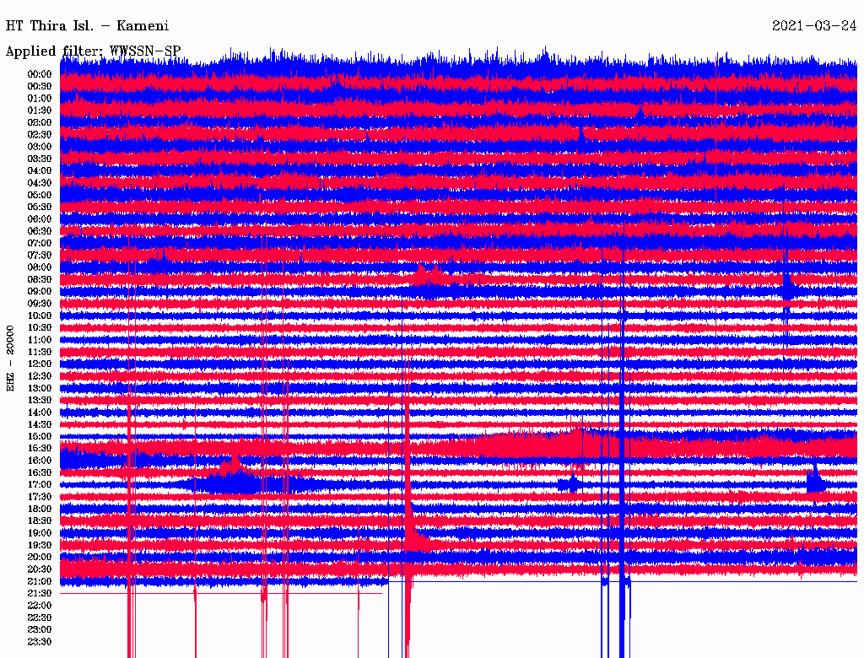Click the 14:00 time marker
Viewport: 864px width, 658px height.
pyautogui.click(x=40, y=413)
